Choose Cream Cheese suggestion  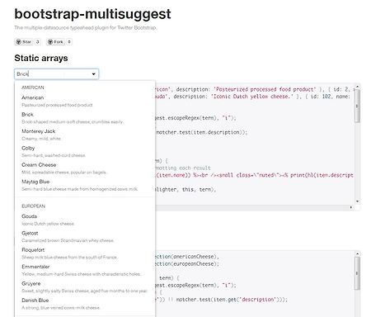pos(85,168)
